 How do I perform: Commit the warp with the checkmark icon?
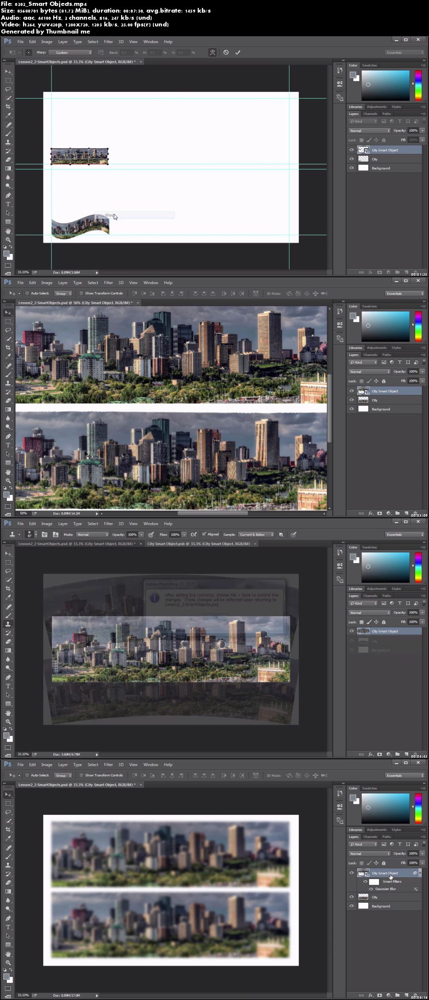pyautogui.click(x=238, y=52)
